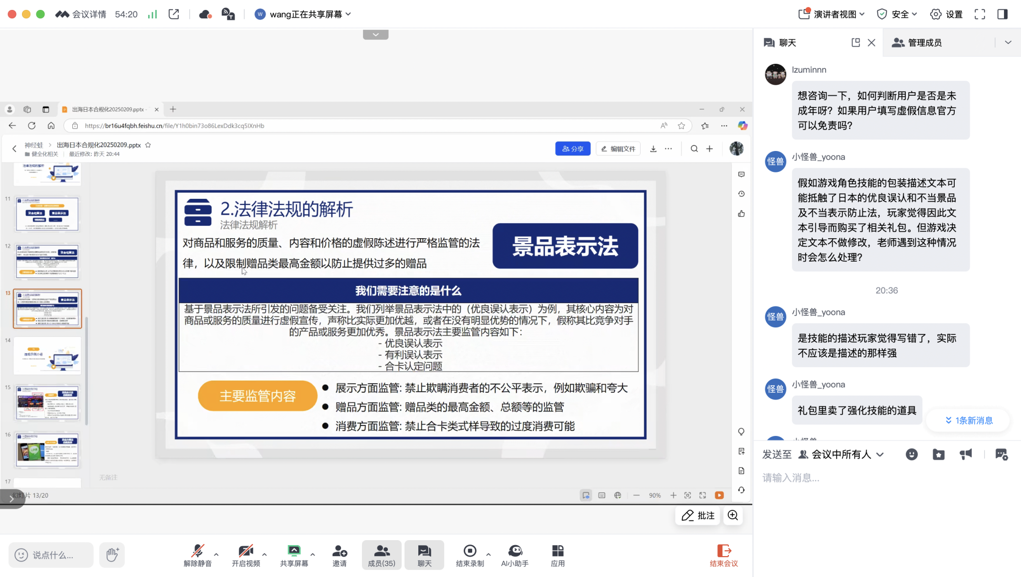
Task: Open the 应用 apps icon
Action: pos(557,555)
